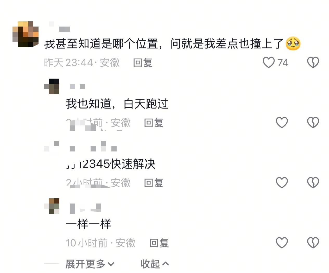Open the username above "一样一样" reply

[x=85, y=208]
